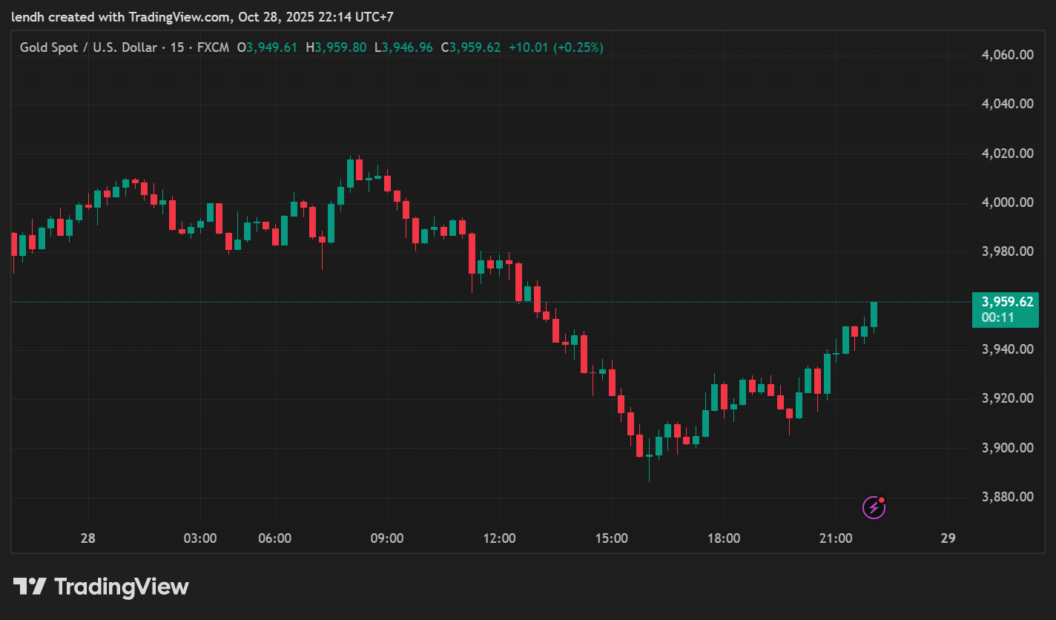Select the 28 date marker on time axis
Viewport: 1056px width, 620px height.
coord(88,538)
